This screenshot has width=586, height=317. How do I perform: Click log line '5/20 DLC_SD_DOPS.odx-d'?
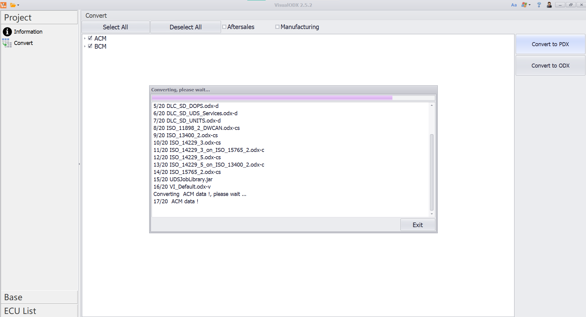point(186,106)
